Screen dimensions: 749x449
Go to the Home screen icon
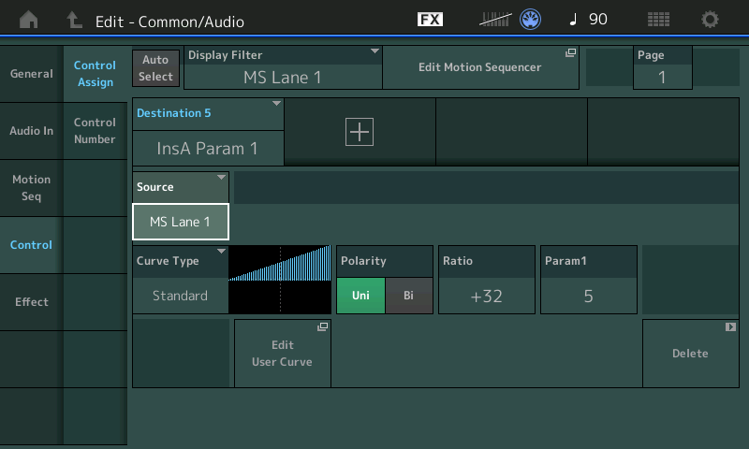click(29, 20)
